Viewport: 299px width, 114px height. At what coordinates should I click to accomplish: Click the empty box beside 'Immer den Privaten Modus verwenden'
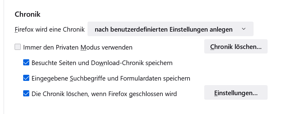pyautogui.click(x=18, y=47)
